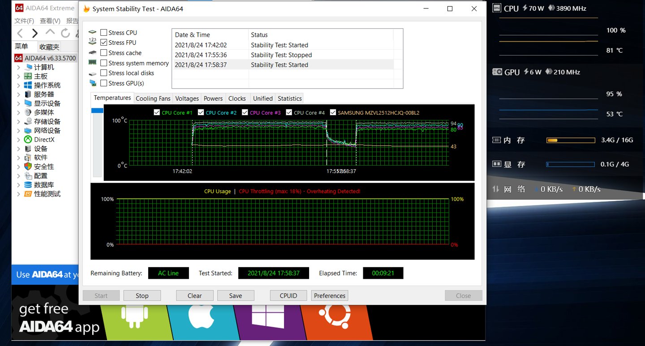Enable the Stress system memory checkbox
Screen dimensions: 645x346
(x=103, y=63)
